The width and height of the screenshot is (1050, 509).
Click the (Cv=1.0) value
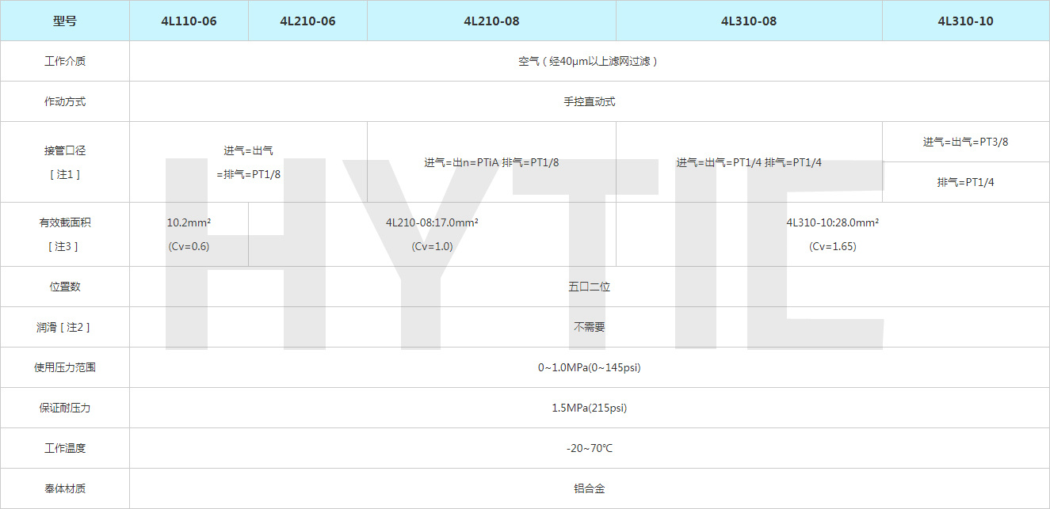pos(432,246)
